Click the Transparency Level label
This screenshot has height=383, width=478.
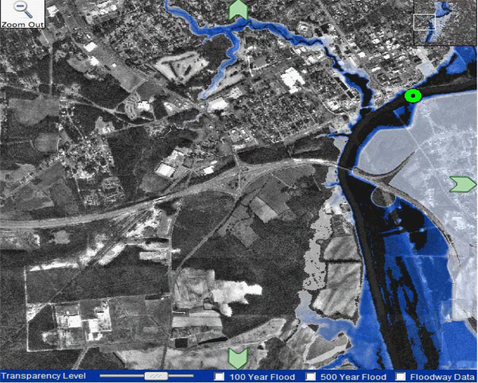(x=44, y=376)
